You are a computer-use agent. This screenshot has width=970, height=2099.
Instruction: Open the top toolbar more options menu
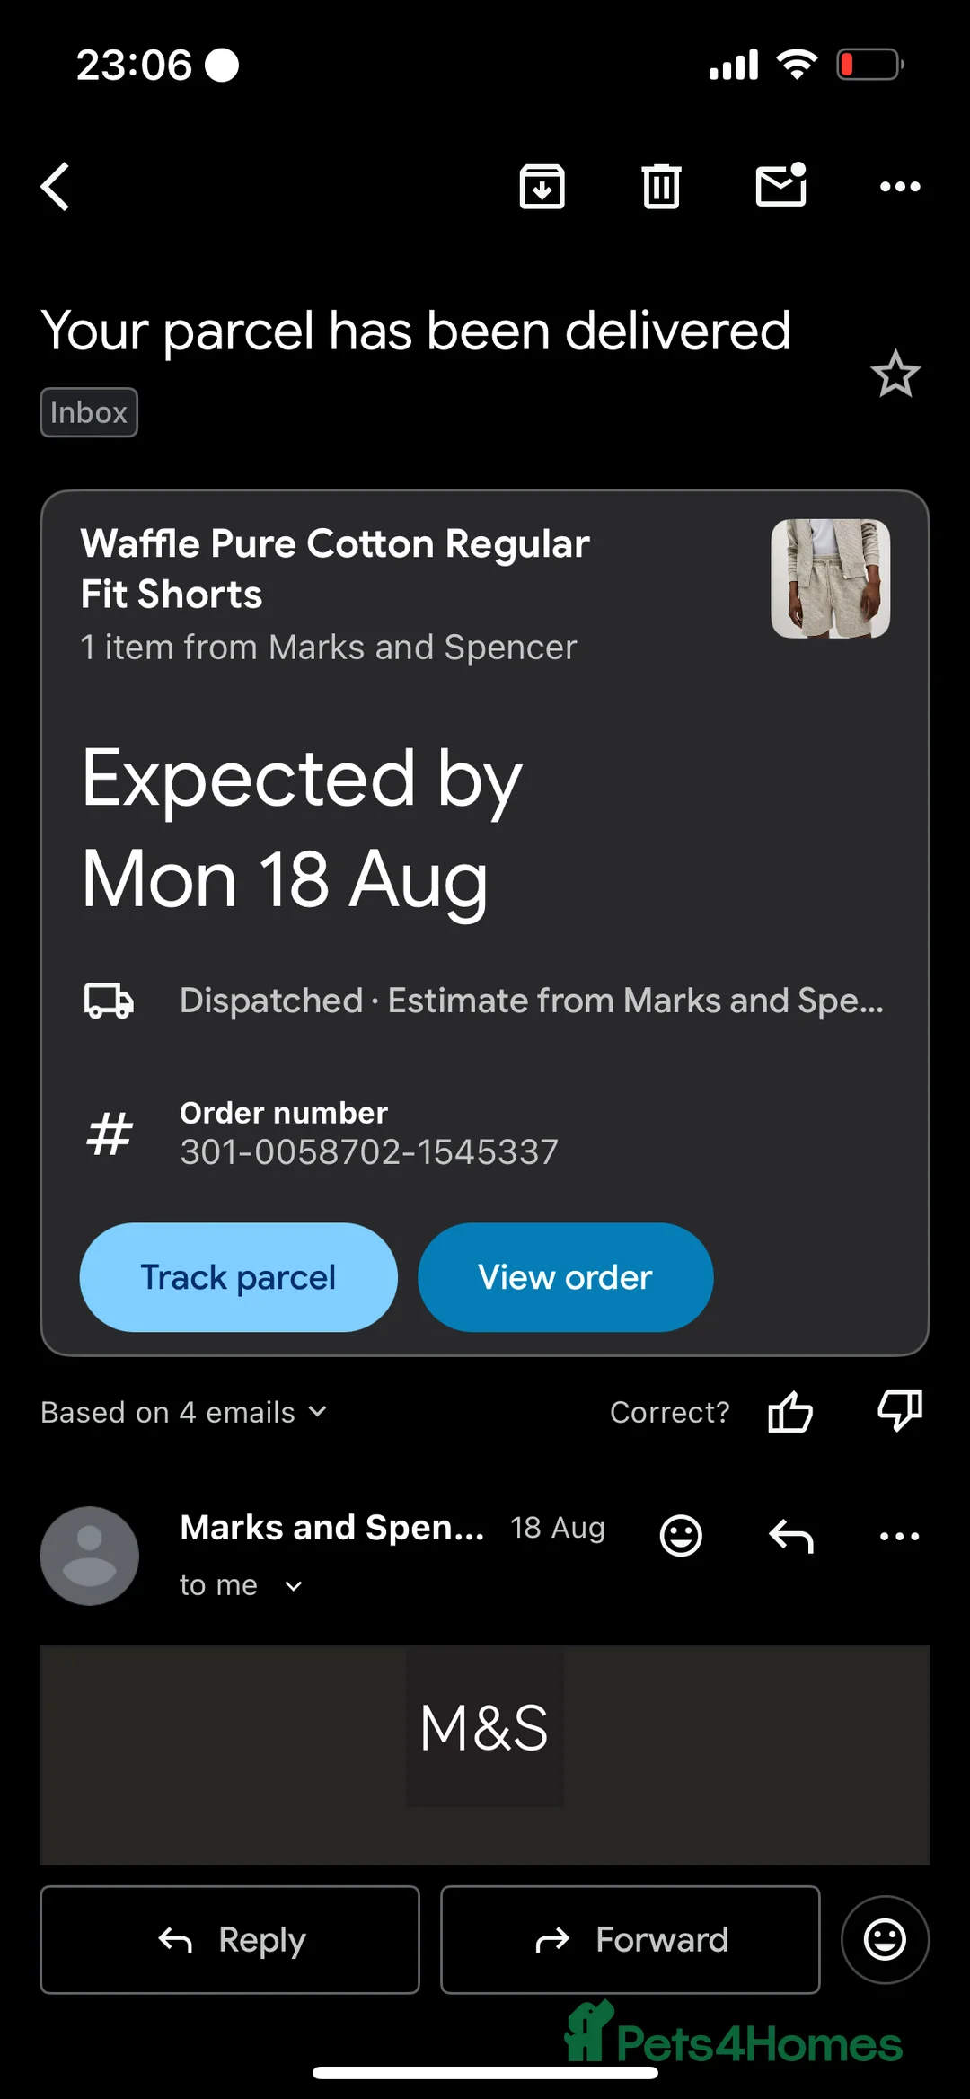point(900,187)
